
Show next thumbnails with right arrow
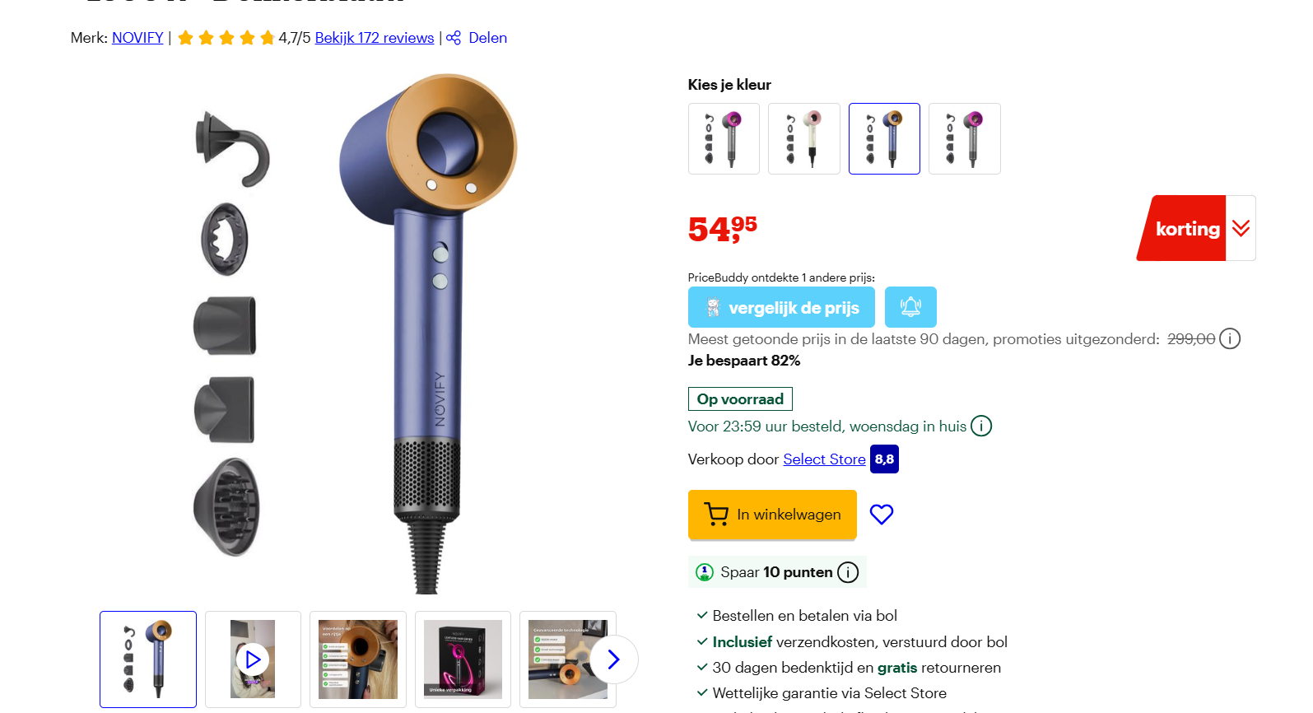(x=613, y=659)
